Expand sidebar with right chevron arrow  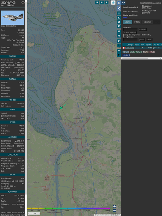click(x=119, y=3)
